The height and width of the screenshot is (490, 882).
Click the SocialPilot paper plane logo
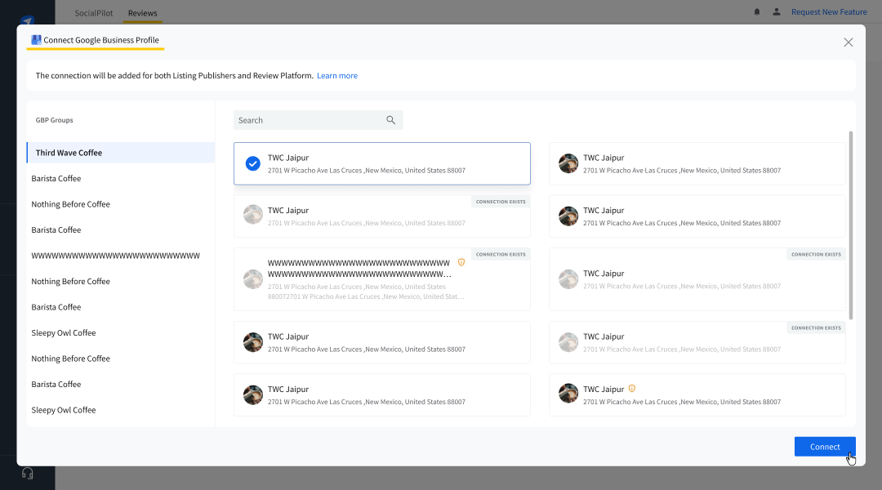point(27,20)
